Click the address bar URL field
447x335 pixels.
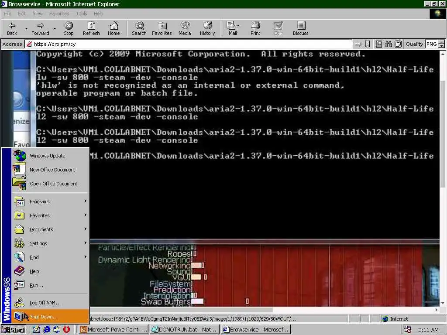(x=188, y=44)
